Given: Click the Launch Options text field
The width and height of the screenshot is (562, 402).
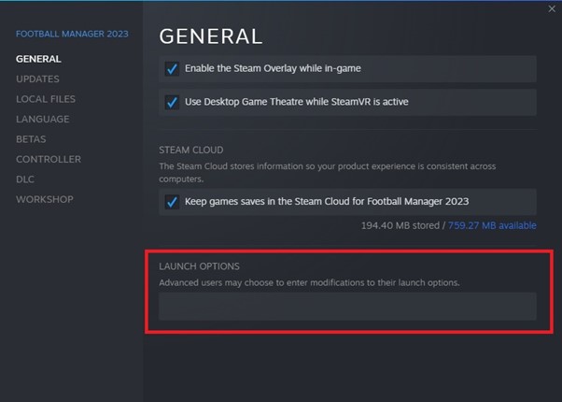Looking at the screenshot, I should pos(347,307).
